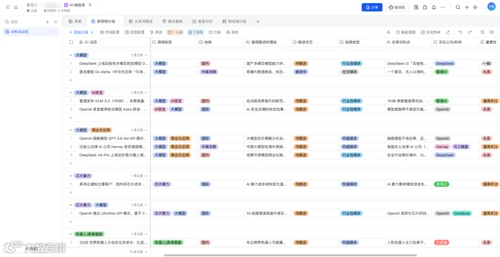This screenshot has width=500, height=257.
Task: Click the plus create icon in top bar
Action: pos(467,7)
